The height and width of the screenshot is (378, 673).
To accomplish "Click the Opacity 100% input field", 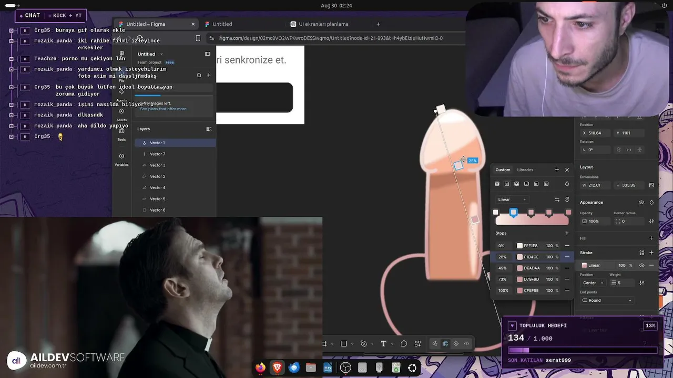I will click(x=595, y=222).
